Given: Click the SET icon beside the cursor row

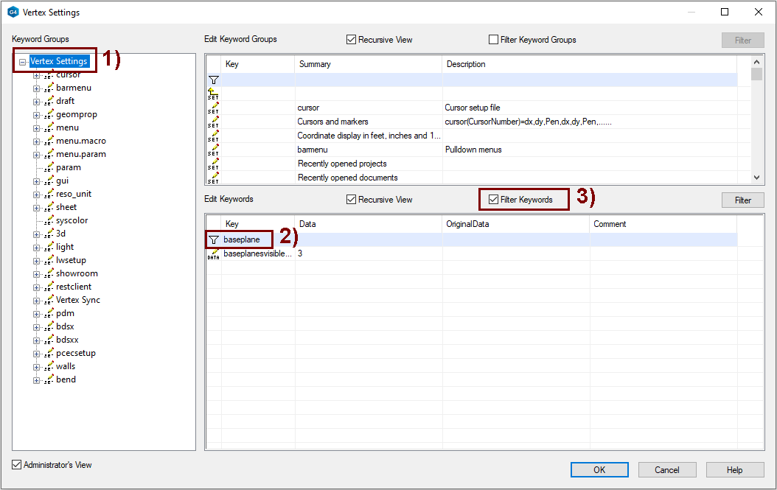Looking at the screenshot, I should click(x=213, y=108).
